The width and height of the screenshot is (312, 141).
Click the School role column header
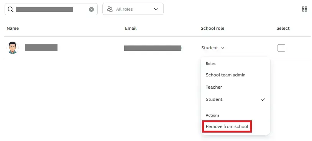tap(212, 28)
